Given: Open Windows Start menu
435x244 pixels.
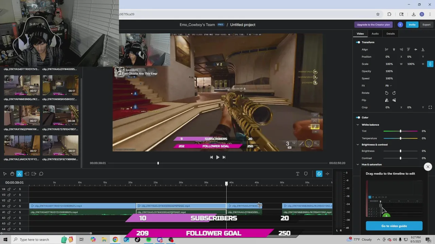Looking at the screenshot, I should coord(5,240).
